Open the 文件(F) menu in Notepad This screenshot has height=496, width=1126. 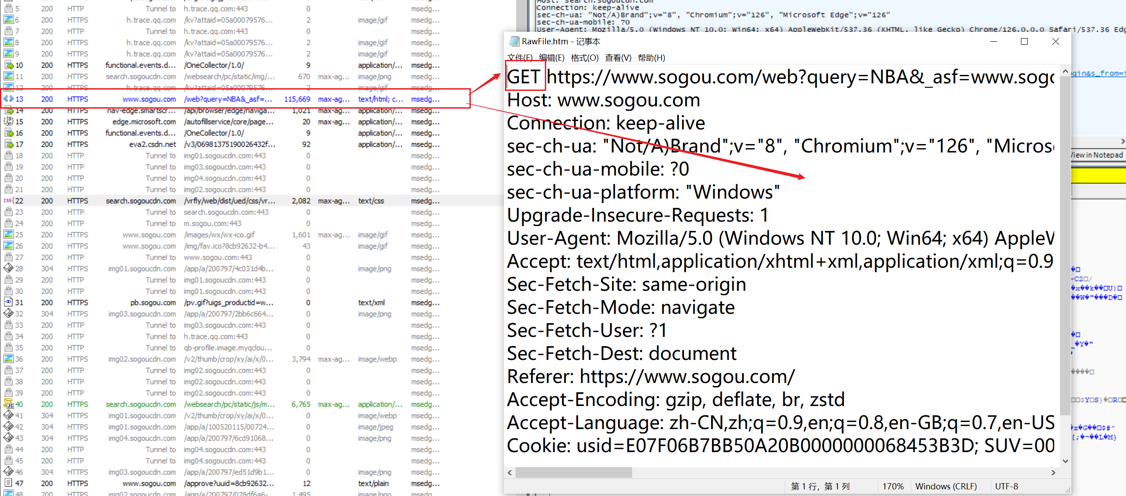pos(520,58)
